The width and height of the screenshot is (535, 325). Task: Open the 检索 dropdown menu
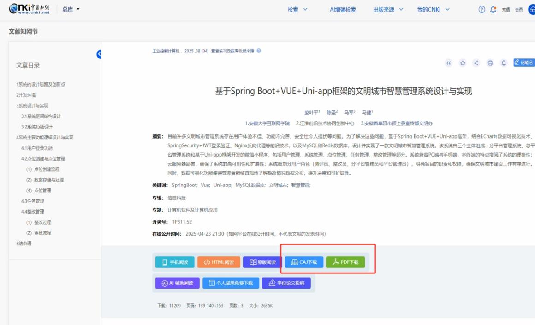(x=297, y=10)
